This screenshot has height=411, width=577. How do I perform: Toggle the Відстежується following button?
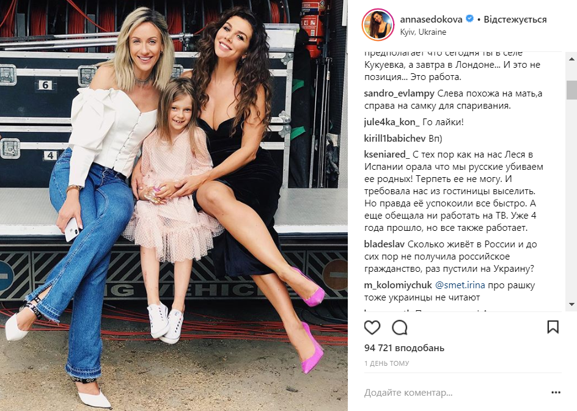coord(515,20)
